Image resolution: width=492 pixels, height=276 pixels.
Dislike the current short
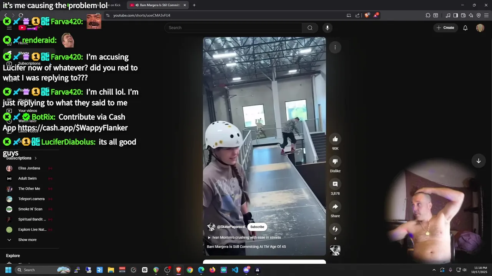point(335,162)
